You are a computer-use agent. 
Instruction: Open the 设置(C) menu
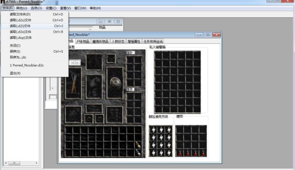(51, 8)
